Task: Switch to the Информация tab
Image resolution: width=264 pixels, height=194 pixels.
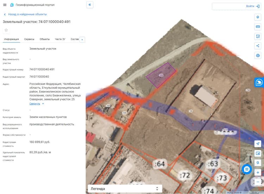Action: pyautogui.click(x=12, y=39)
